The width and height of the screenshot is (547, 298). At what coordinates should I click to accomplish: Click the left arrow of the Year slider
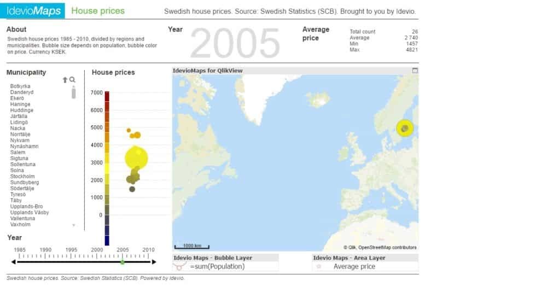[x=14, y=262]
